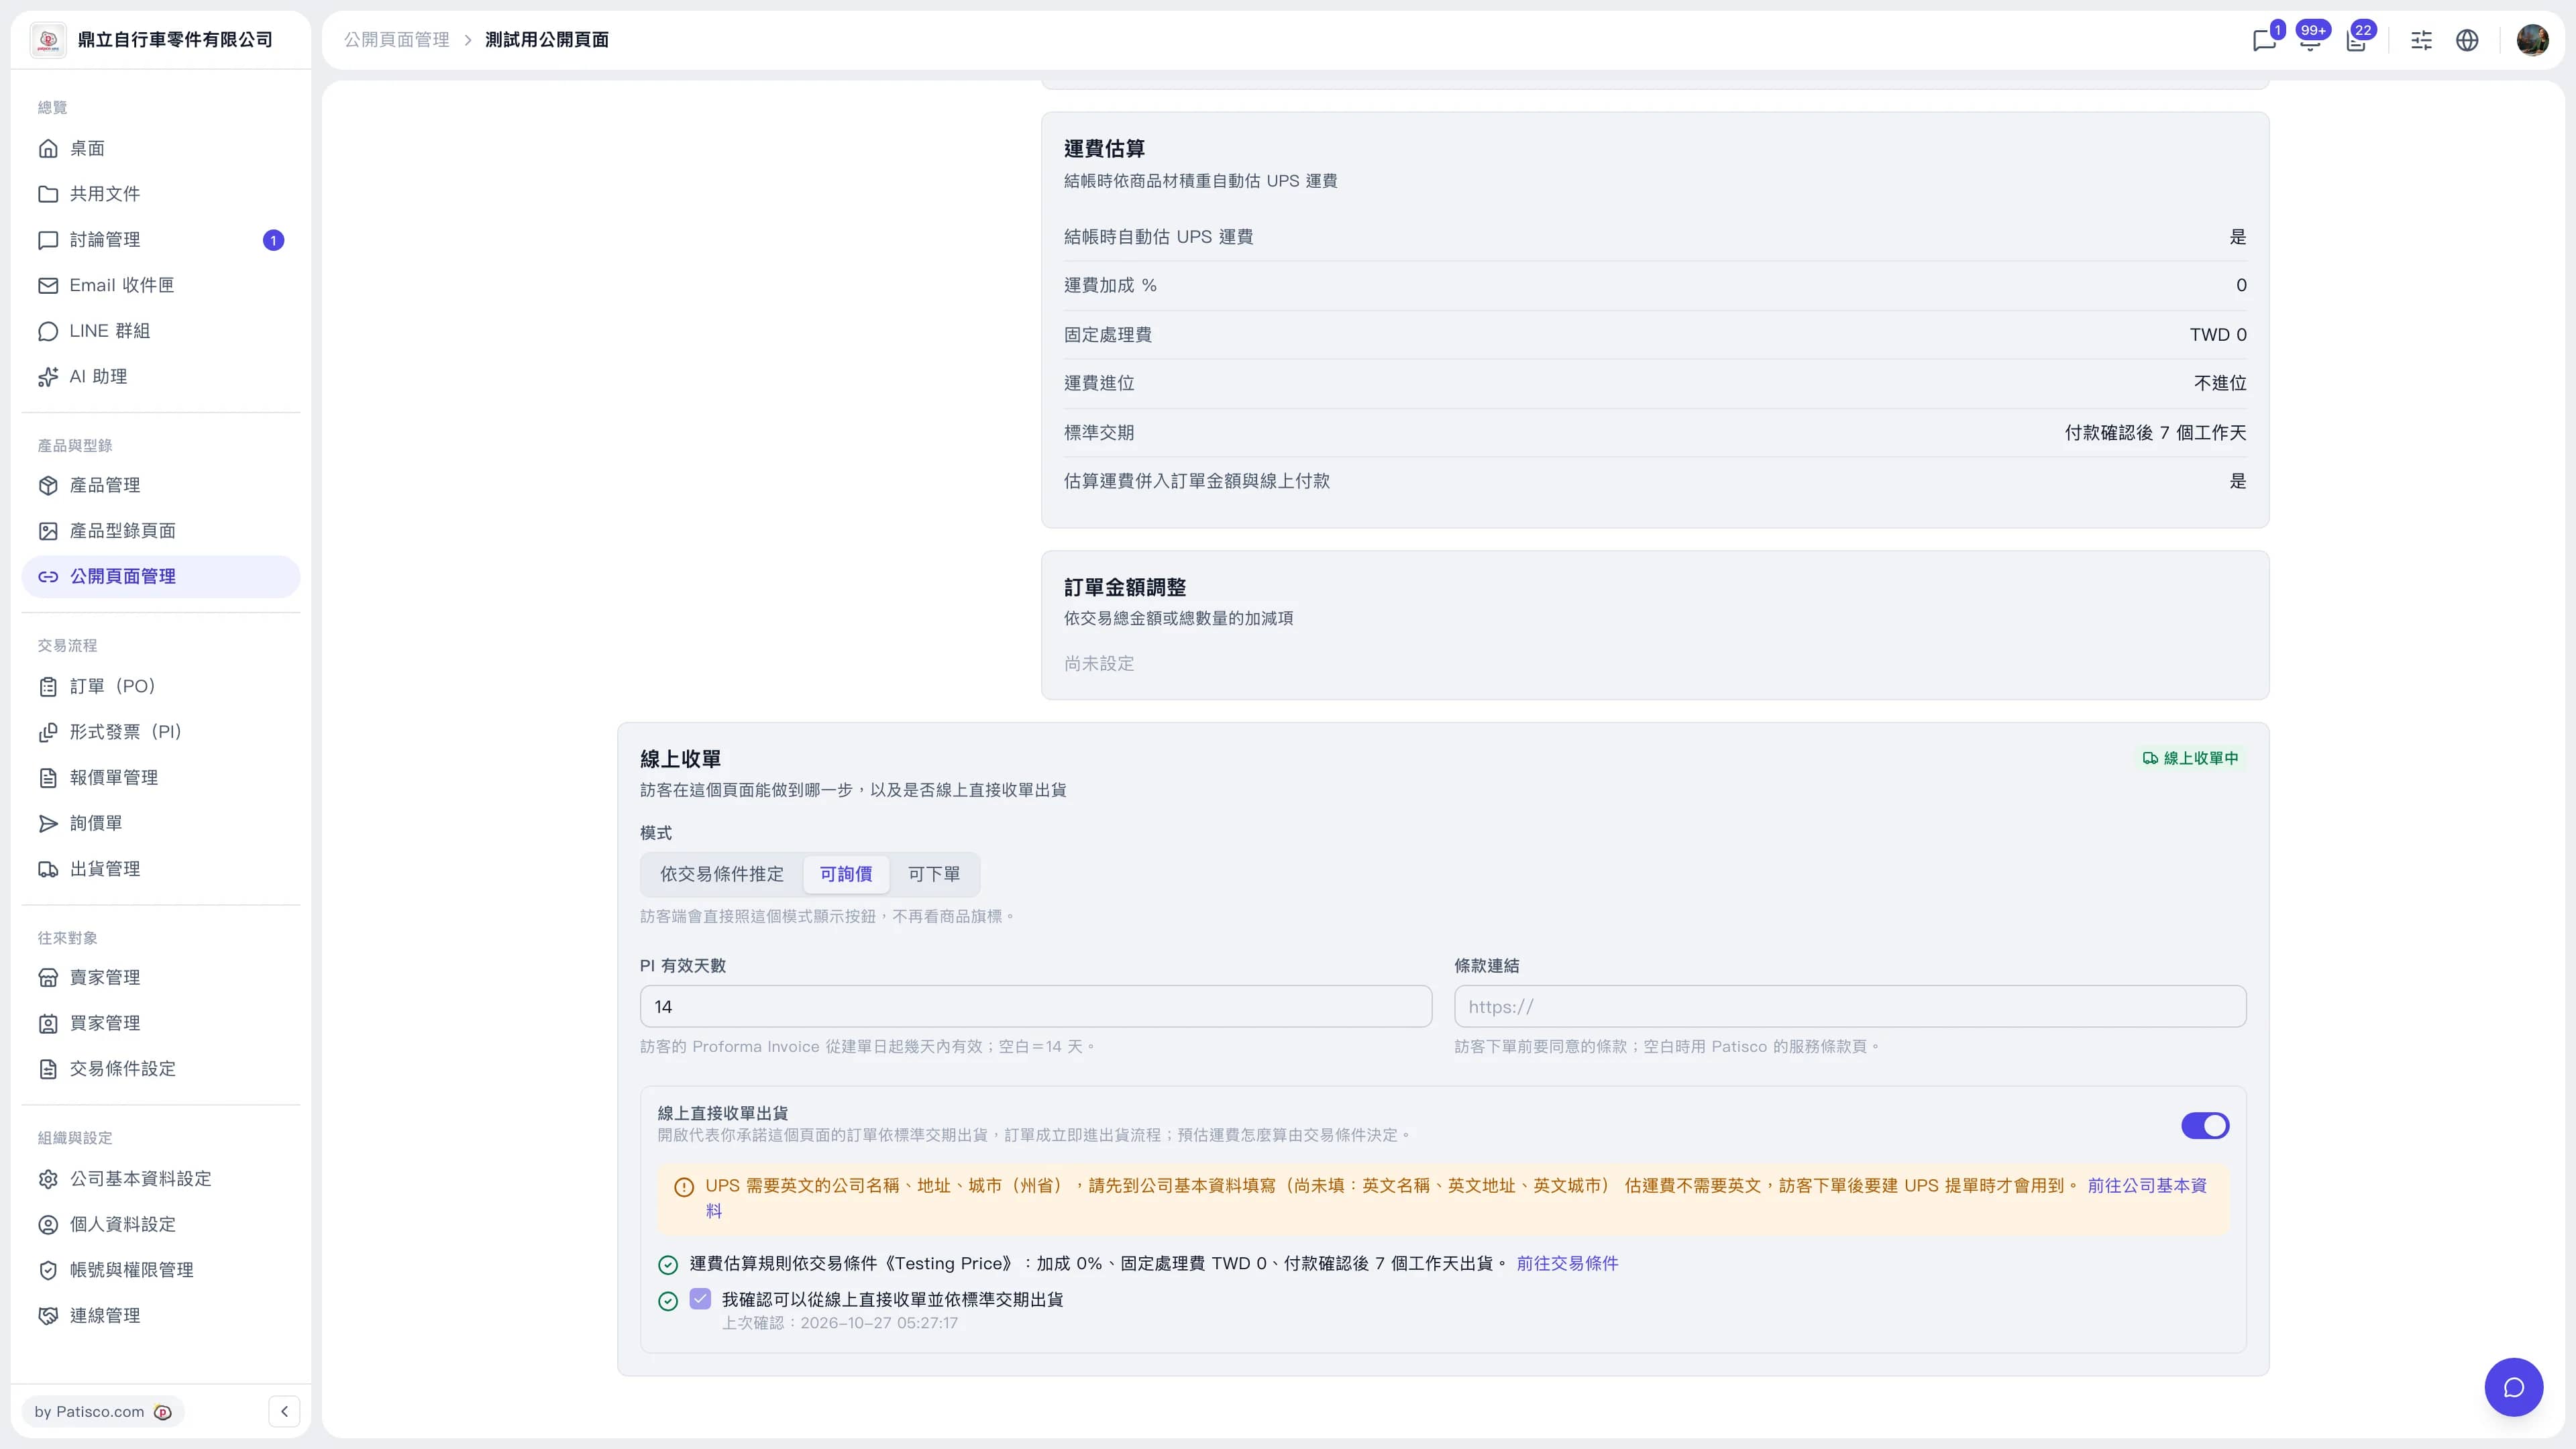Uncheck 我確認可以從線上直接收單 checkbox

(700, 1299)
